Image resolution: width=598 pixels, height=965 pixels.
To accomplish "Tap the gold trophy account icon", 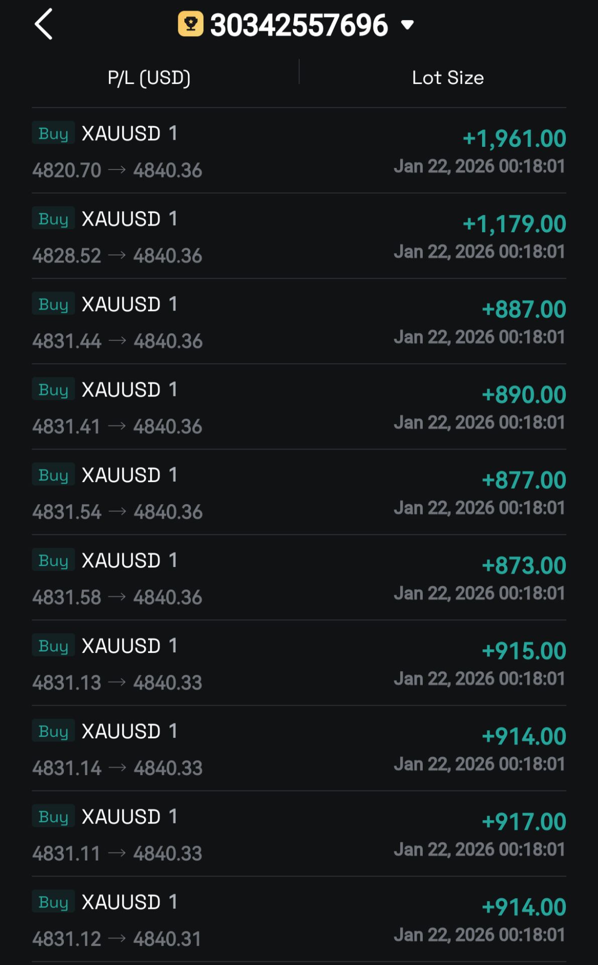I will tap(190, 24).
